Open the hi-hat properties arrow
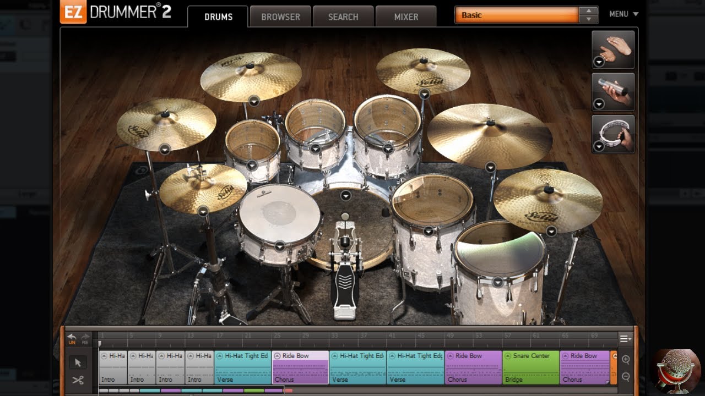The image size is (705, 396). [203, 211]
